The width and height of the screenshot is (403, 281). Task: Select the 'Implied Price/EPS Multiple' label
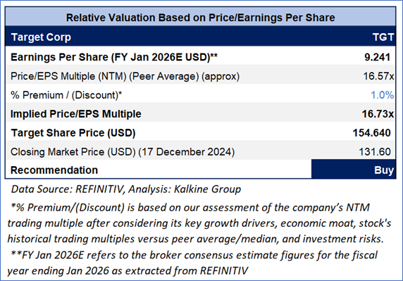pos(76,114)
